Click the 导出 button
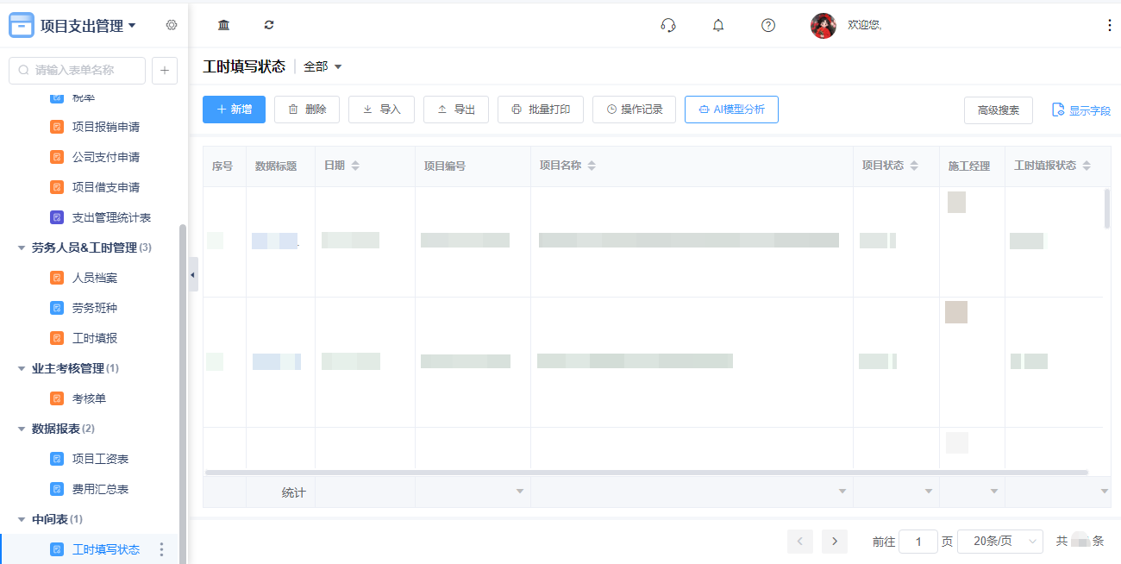 tap(456, 110)
